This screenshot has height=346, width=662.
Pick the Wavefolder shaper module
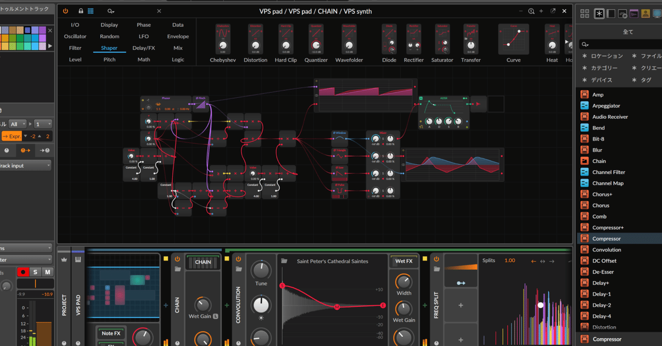coord(349,43)
